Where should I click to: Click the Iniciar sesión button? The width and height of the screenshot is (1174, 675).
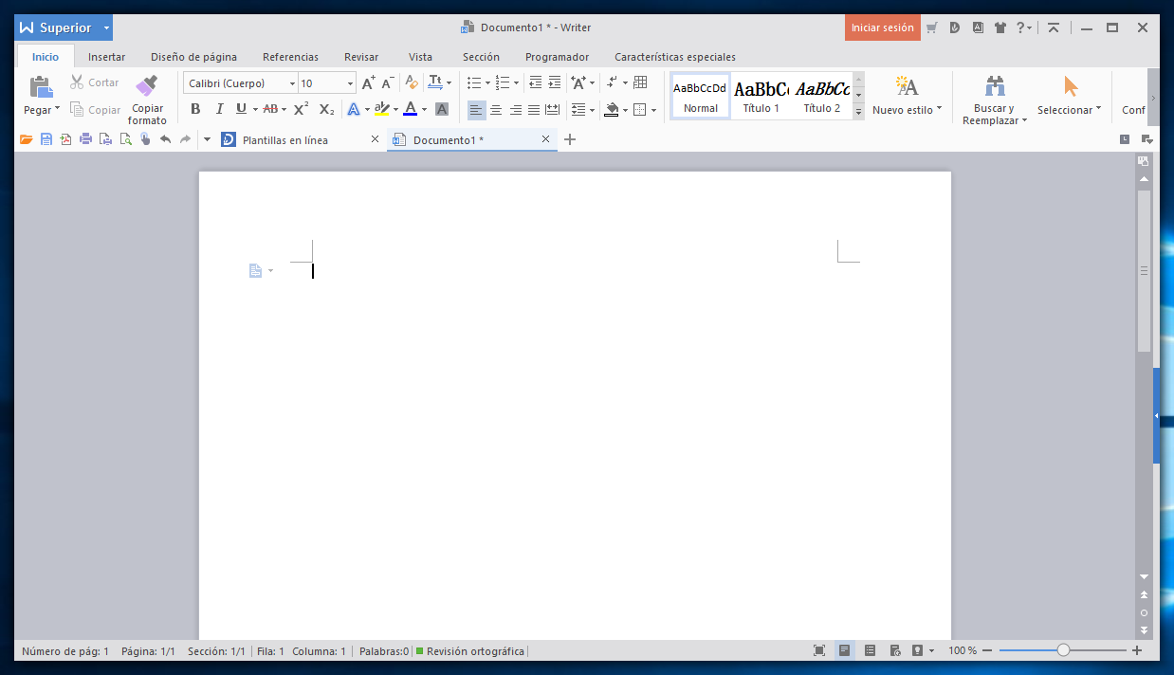pos(882,27)
